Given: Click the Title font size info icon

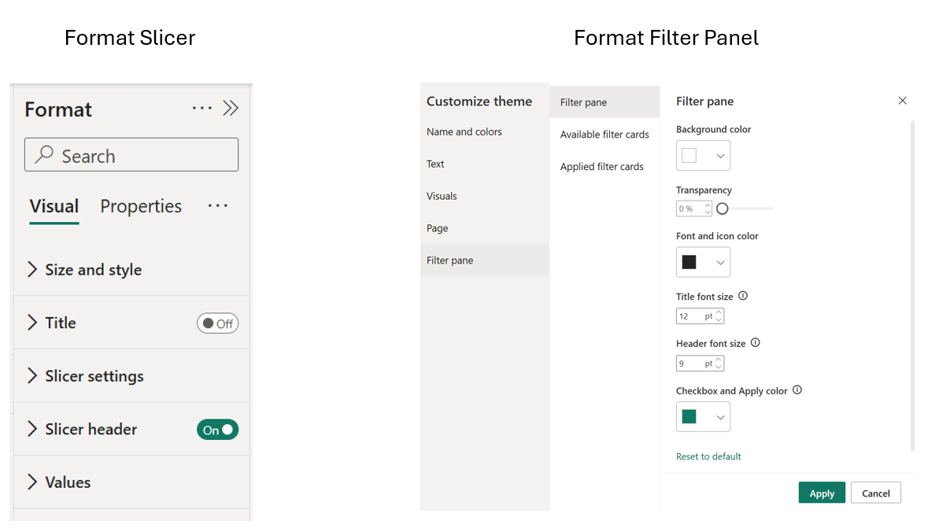Looking at the screenshot, I should (741, 295).
